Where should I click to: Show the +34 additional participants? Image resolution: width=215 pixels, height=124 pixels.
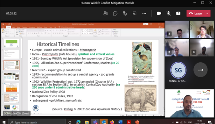[200, 70]
